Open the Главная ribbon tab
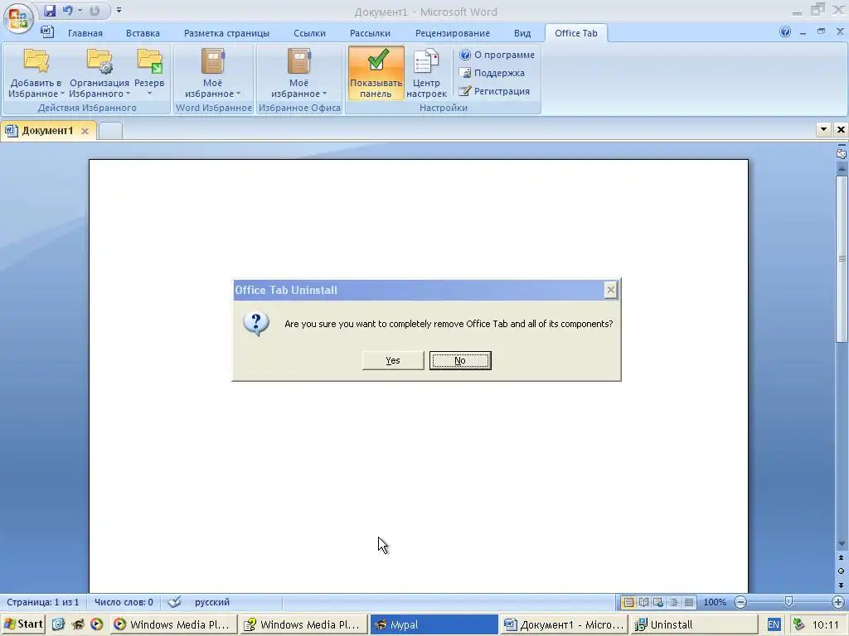 point(85,33)
